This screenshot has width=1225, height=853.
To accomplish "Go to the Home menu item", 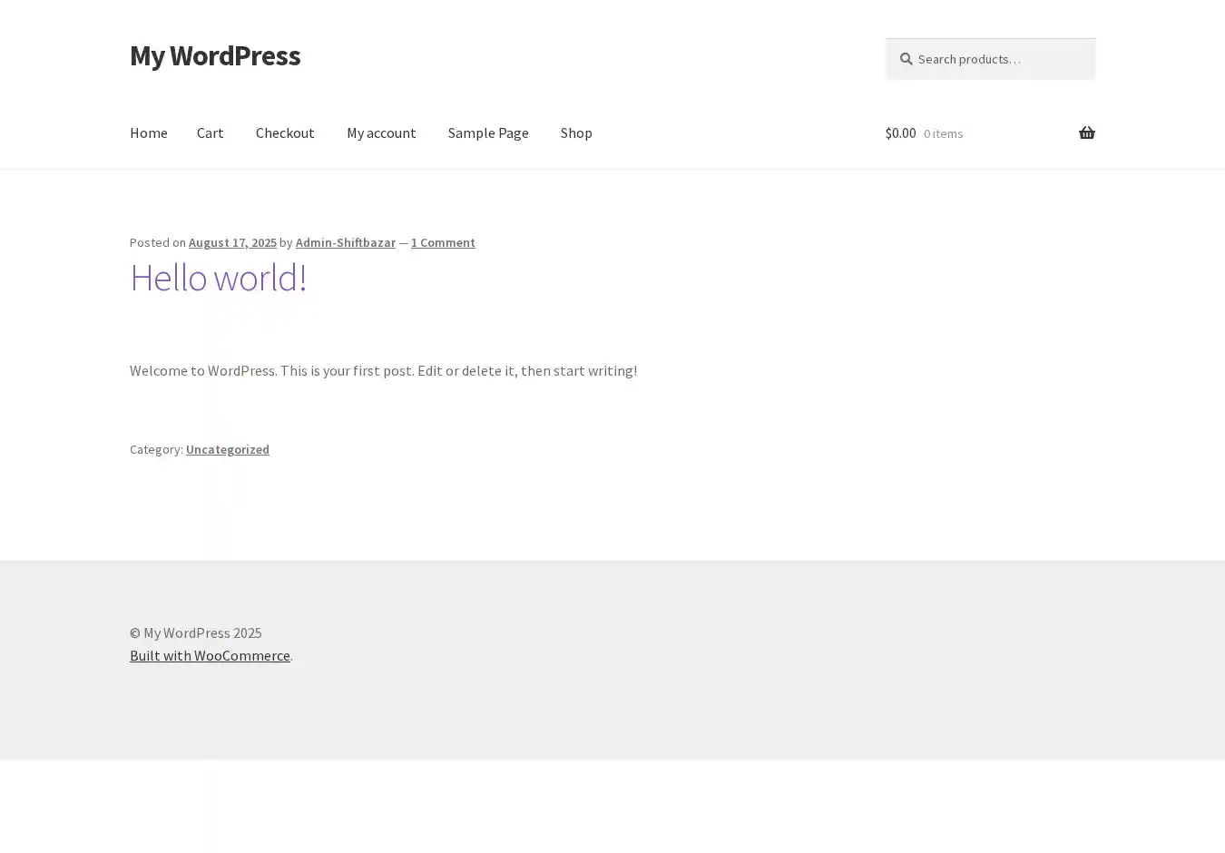I will click(148, 132).
